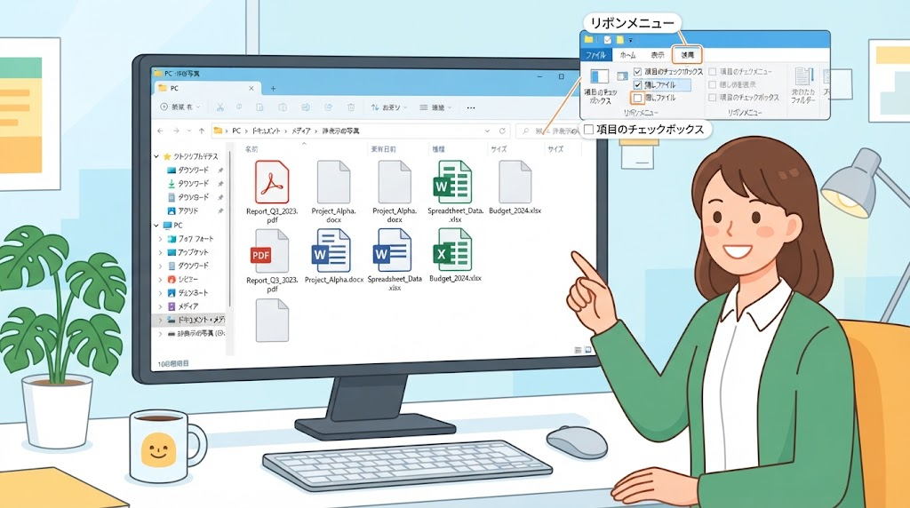Switch to the ホーム ribbon tab

(x=627, y=55)
